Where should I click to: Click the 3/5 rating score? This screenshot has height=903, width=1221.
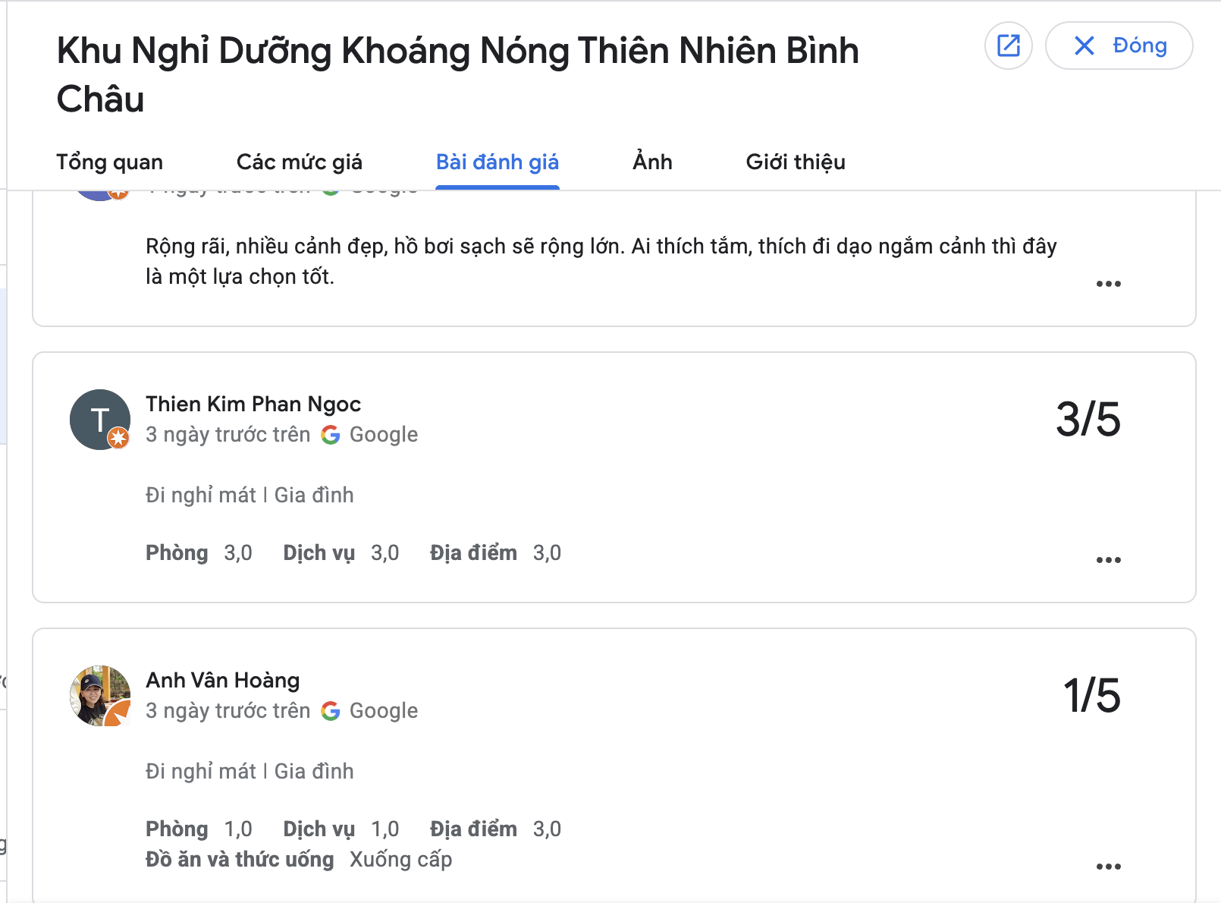[x=1088, y=420]
